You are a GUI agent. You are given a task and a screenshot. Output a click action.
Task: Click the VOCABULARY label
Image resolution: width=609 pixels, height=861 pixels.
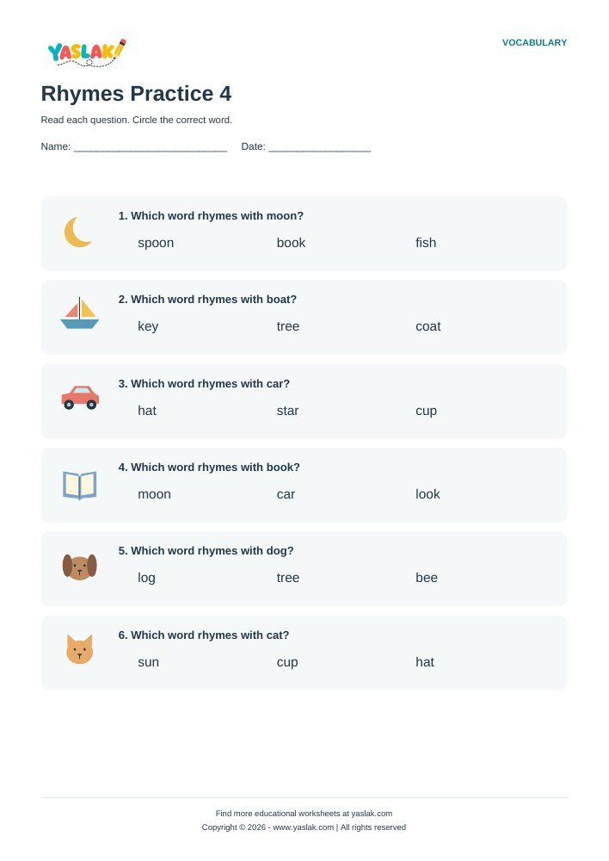coord(534,43)
